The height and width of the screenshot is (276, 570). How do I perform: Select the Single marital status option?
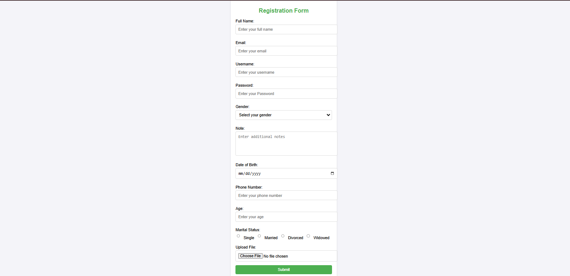238,236
